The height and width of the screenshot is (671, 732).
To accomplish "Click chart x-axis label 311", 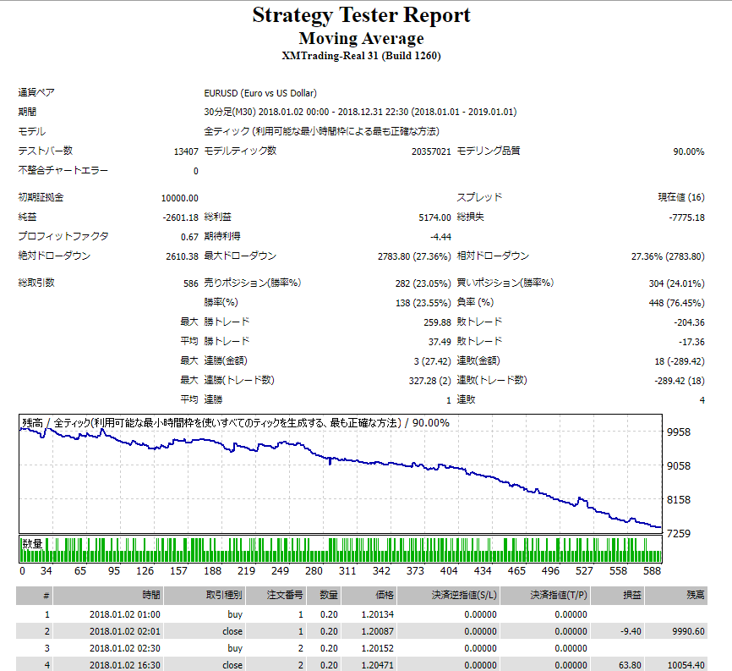I will coord(347,570).
